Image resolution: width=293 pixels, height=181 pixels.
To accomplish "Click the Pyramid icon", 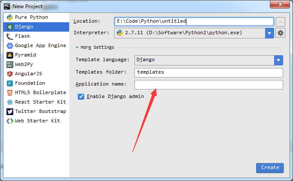I will [10, 55].
